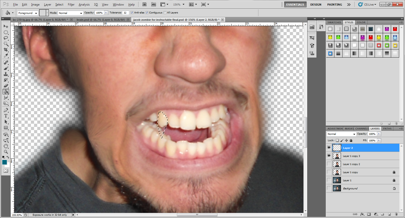405x218 pixels.
Task: Open the Filter menu
Action: [71, 5]
